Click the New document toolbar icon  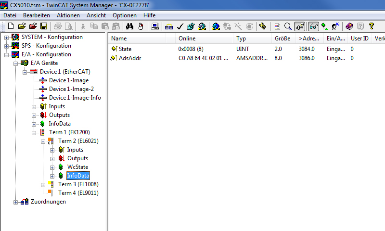point(11,26)
